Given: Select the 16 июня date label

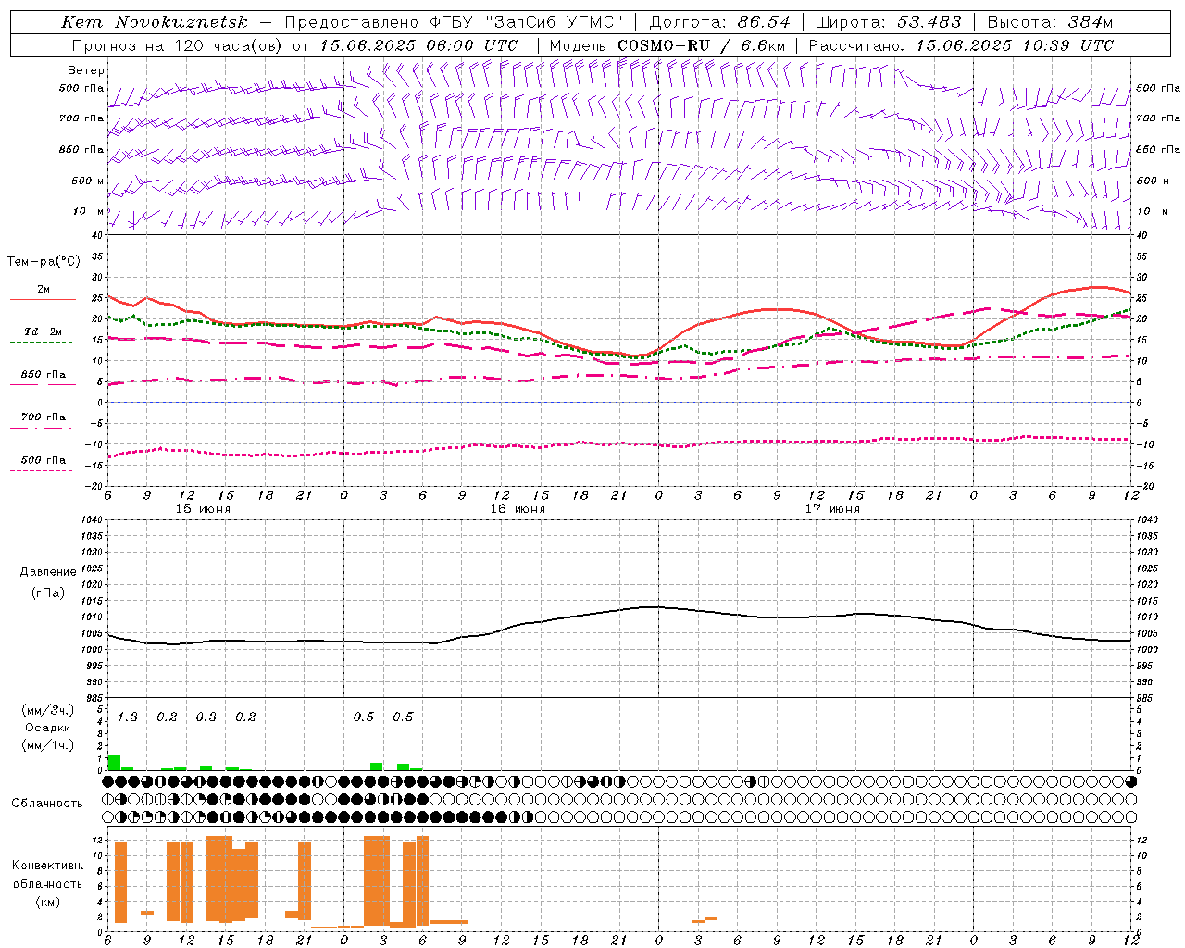Looking at the screenshot, I should tap(518, 509).
